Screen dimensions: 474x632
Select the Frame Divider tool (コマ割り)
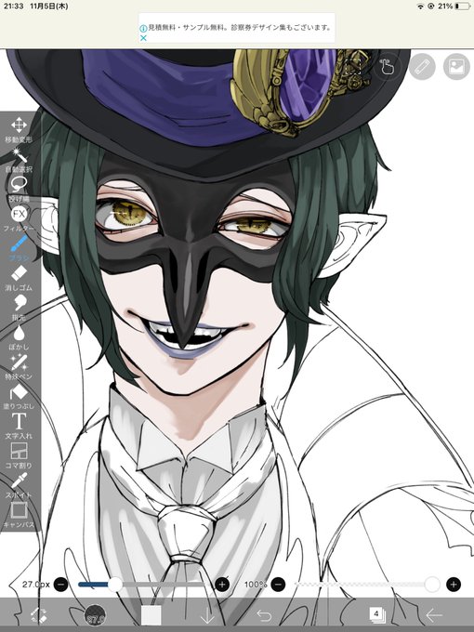click(19, 455)
